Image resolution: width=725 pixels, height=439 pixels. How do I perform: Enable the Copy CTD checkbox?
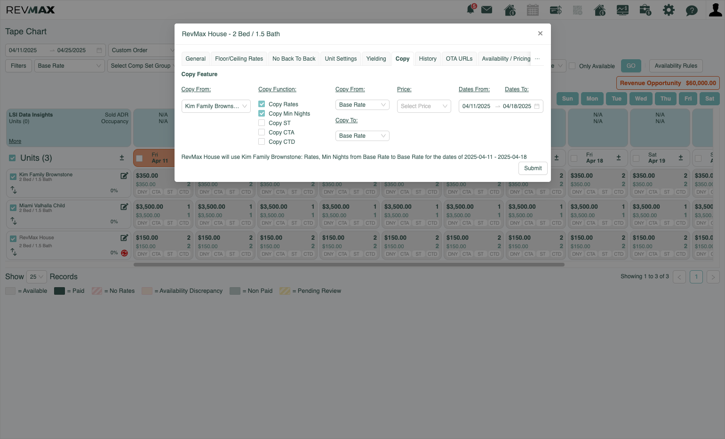(262, 141)
